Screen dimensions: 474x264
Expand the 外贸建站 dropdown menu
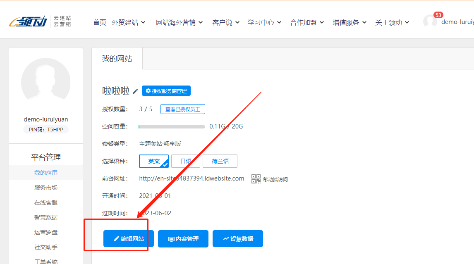pos(128,22)
